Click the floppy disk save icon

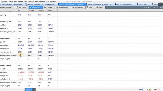point(155,7)
